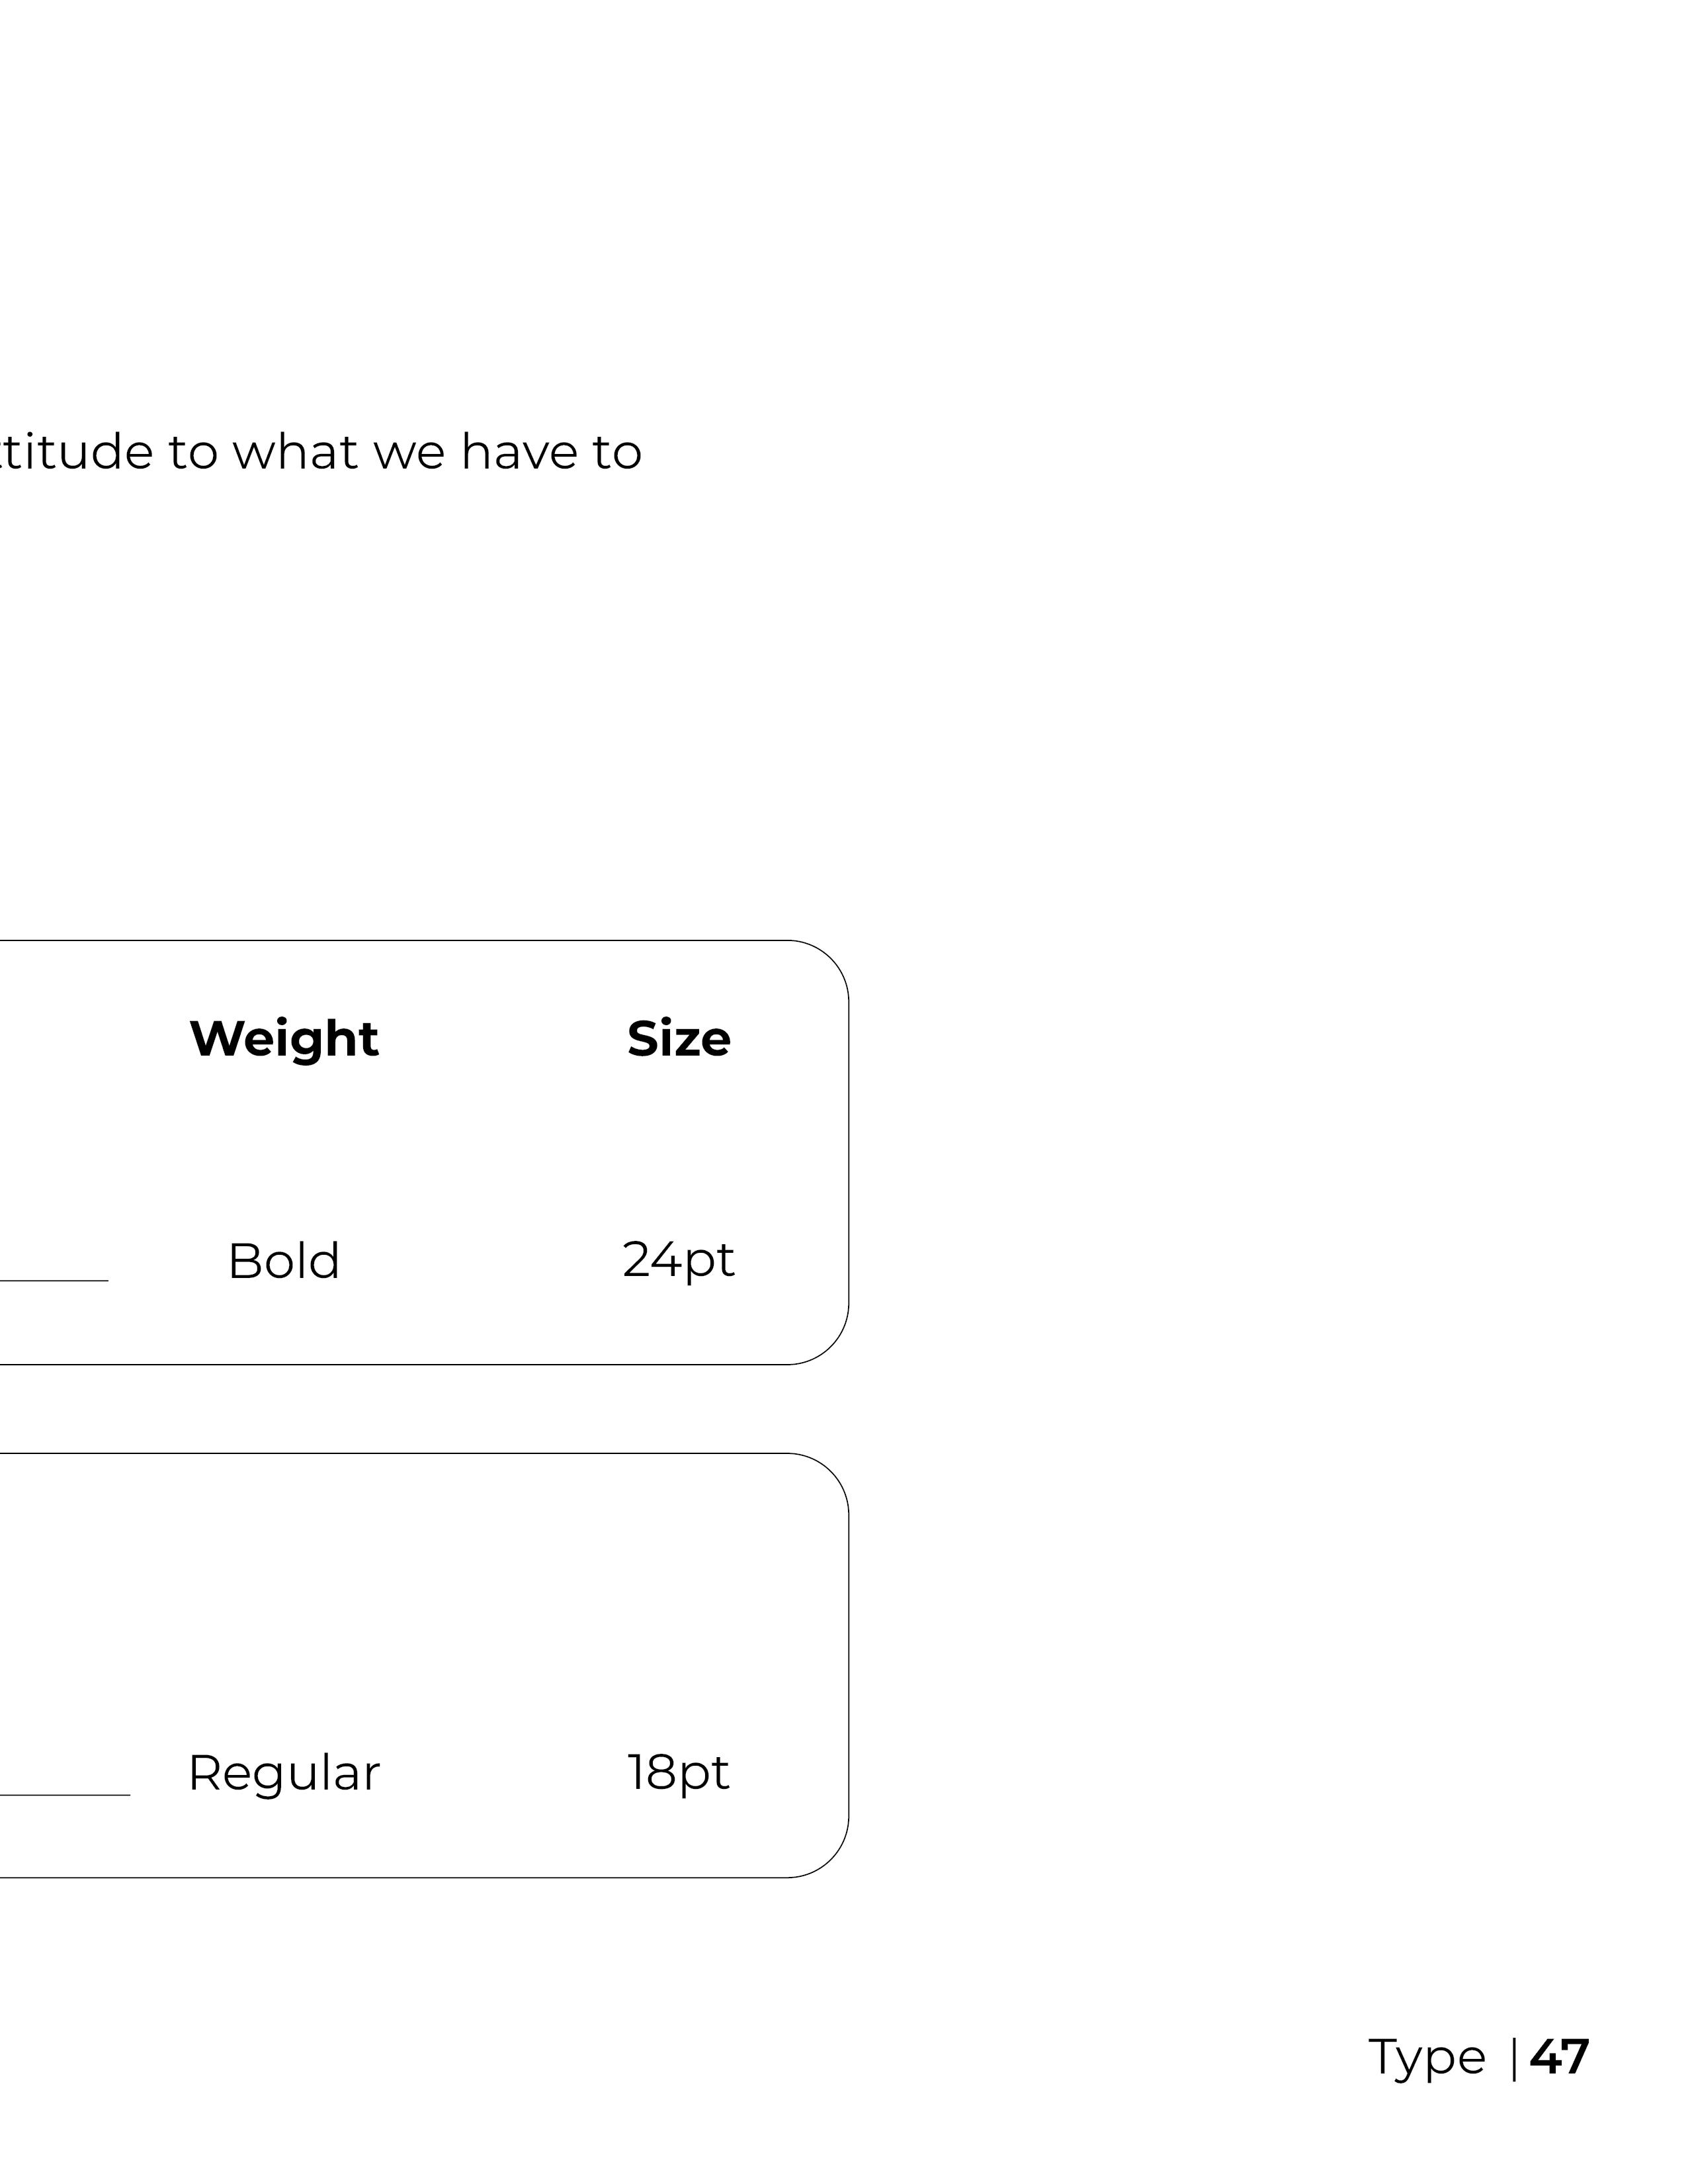1690x2184 pixels.
Task: Click top-right rounded corner of upper box
Action: tap(831, 959)
